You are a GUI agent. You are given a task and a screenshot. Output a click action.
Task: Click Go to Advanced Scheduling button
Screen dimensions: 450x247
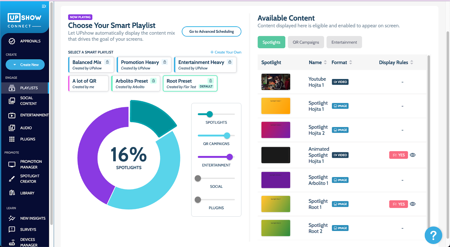tap(211, 31)
